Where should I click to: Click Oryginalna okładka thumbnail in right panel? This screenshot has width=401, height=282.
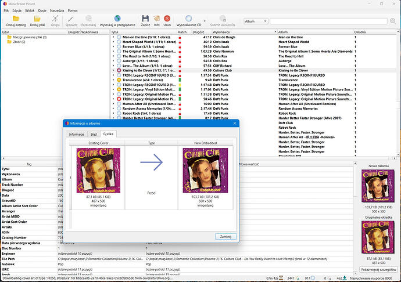pyautogui.click(x=378, y=237)
